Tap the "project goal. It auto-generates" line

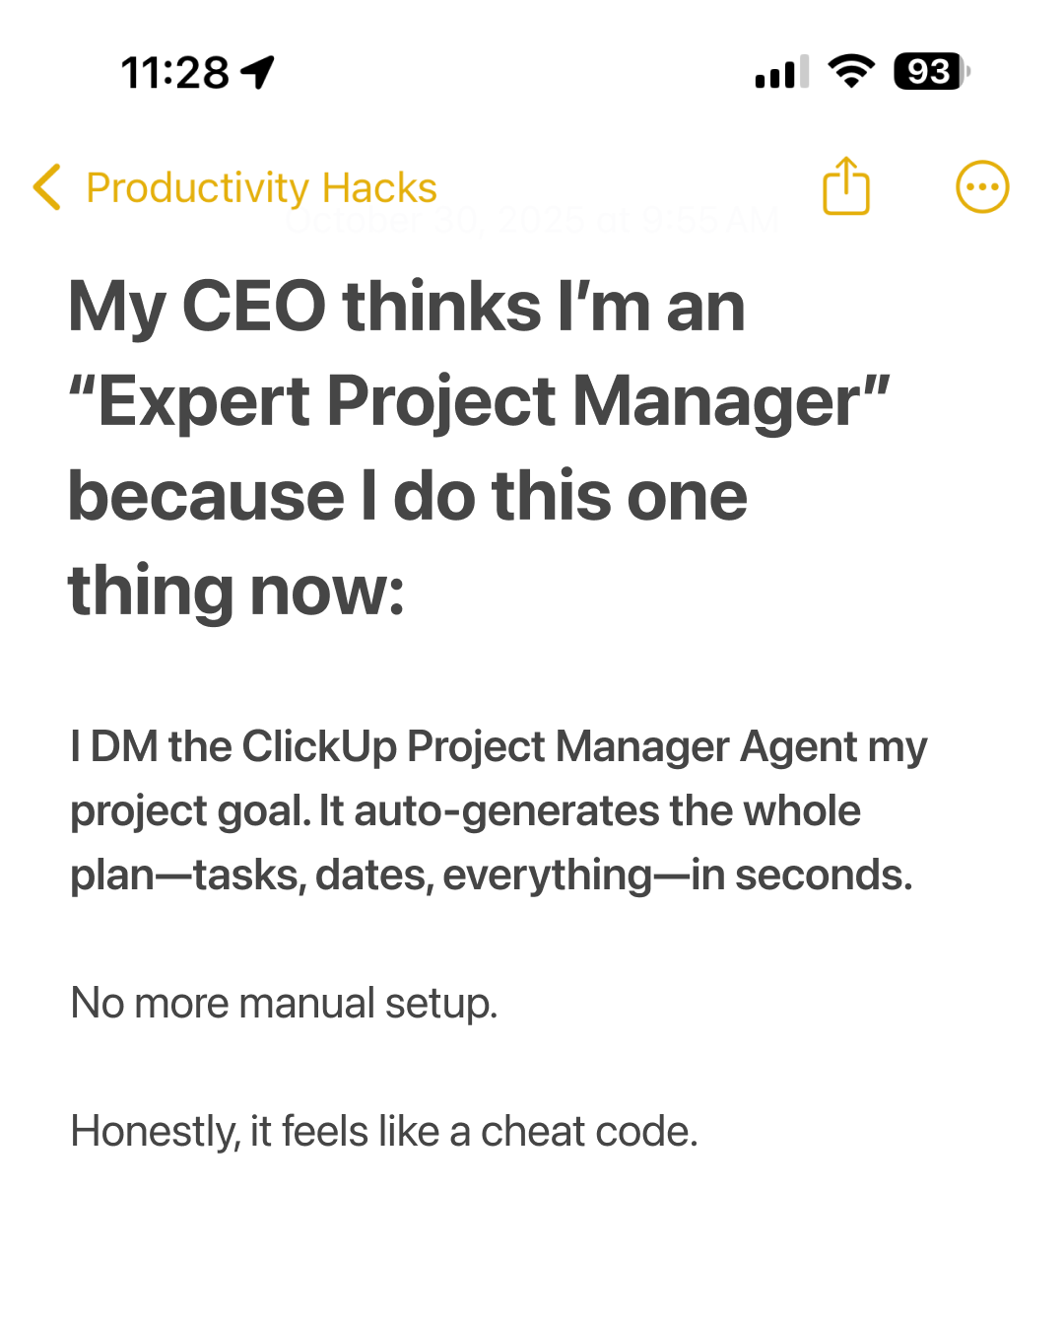[465, 811]
